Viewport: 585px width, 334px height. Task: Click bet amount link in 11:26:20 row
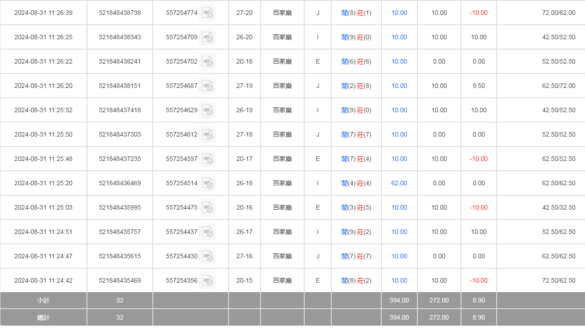[399, 86]
